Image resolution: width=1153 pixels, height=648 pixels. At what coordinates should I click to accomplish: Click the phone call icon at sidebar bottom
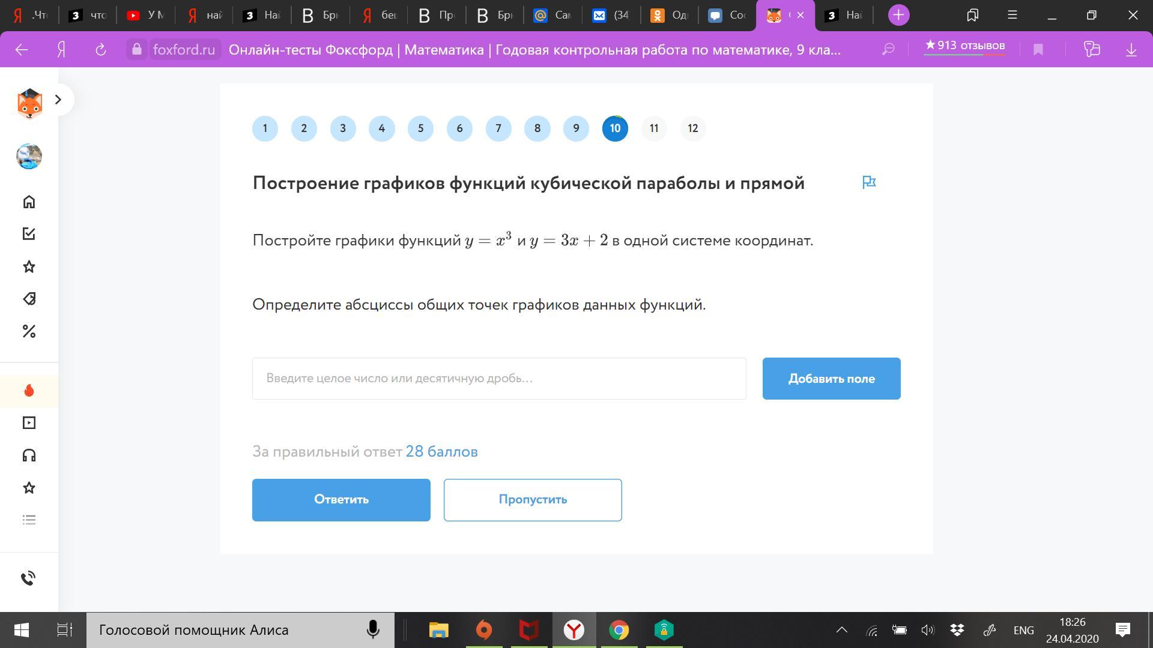29,578
